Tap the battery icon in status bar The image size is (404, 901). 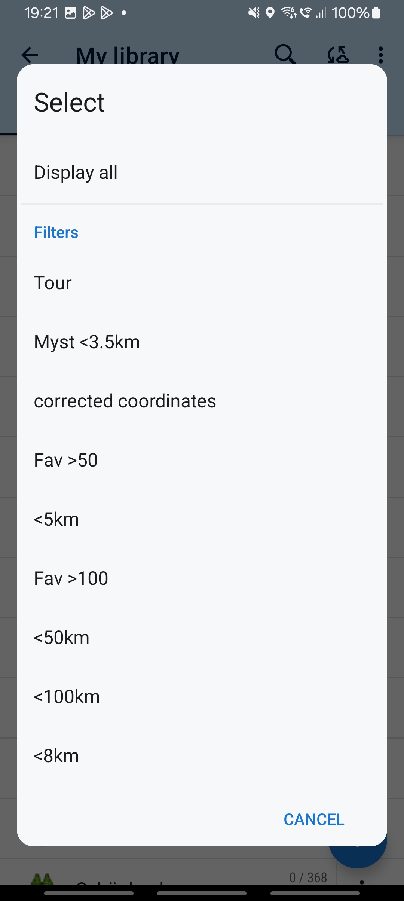point(376,13)
